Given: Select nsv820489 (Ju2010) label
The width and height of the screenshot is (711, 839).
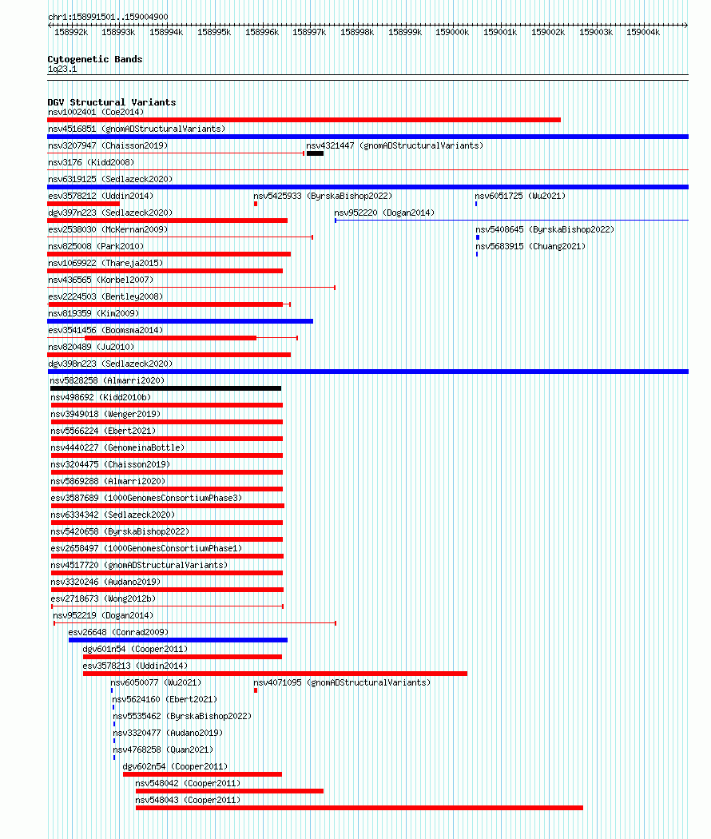Looking at the screenshot, I should 91,347.
